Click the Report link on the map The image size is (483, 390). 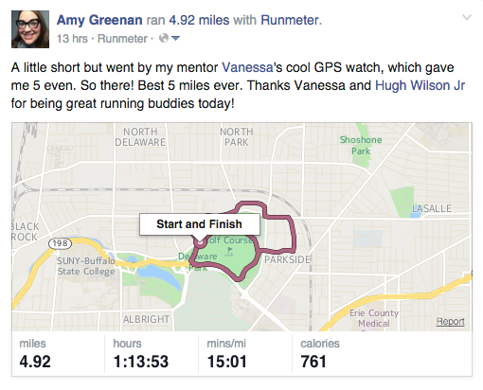click(x=450, y=321)
